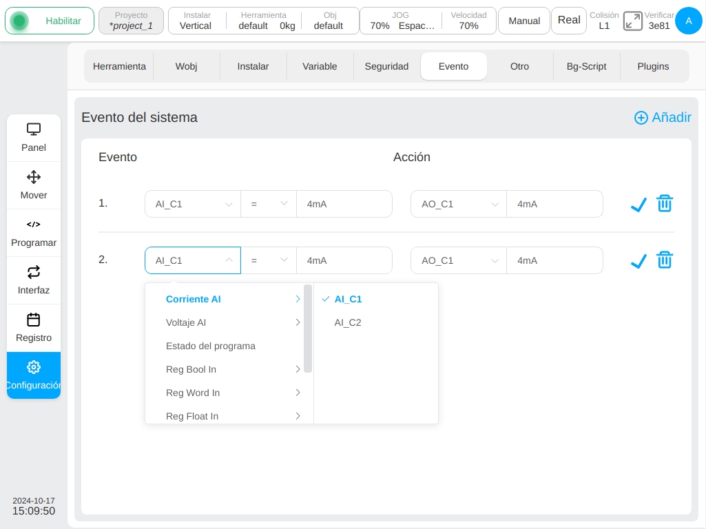Switch to the Otro tab

coord(519,66)
